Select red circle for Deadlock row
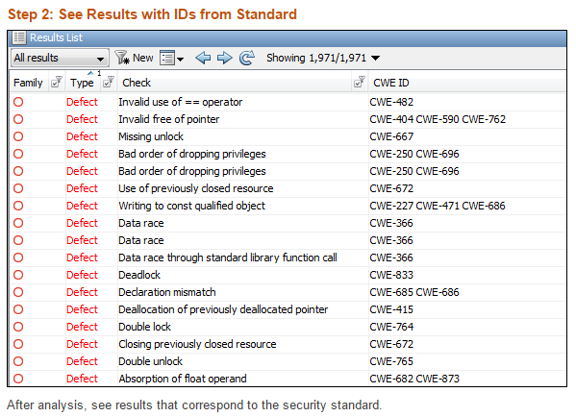Viewport: 576px width, 417px height. coord(18,275)
